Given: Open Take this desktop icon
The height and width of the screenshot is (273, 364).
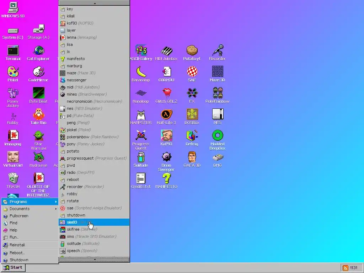Looking at the screenshot, I should [x=38, y=117].
